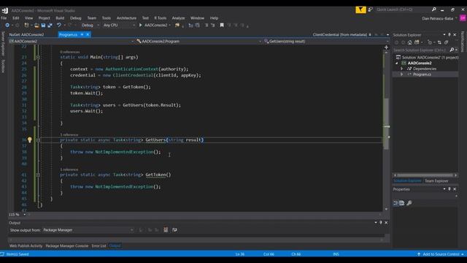This screenshot has height=263, width=467.
Task: Switch to the Error List tab
Action: [x=99, y=245]
